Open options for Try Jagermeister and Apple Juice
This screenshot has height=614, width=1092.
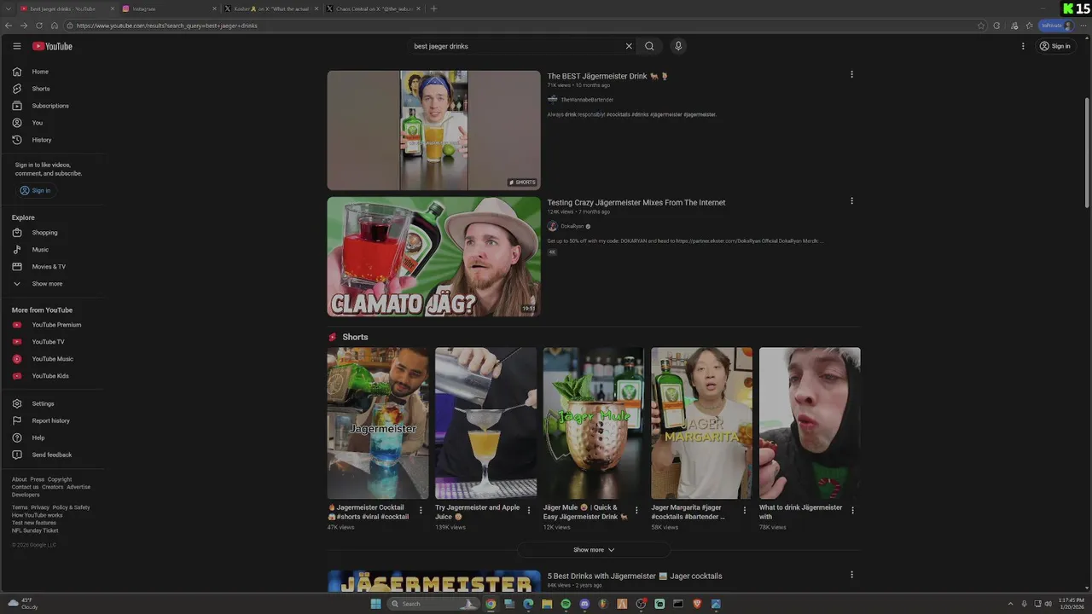[528, 510]
